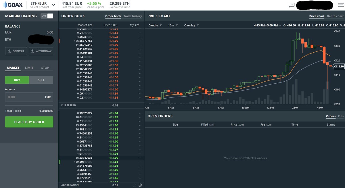Decrease aggregation with the minus icon
Screen dimensions: 345x188
coord(135,185)
